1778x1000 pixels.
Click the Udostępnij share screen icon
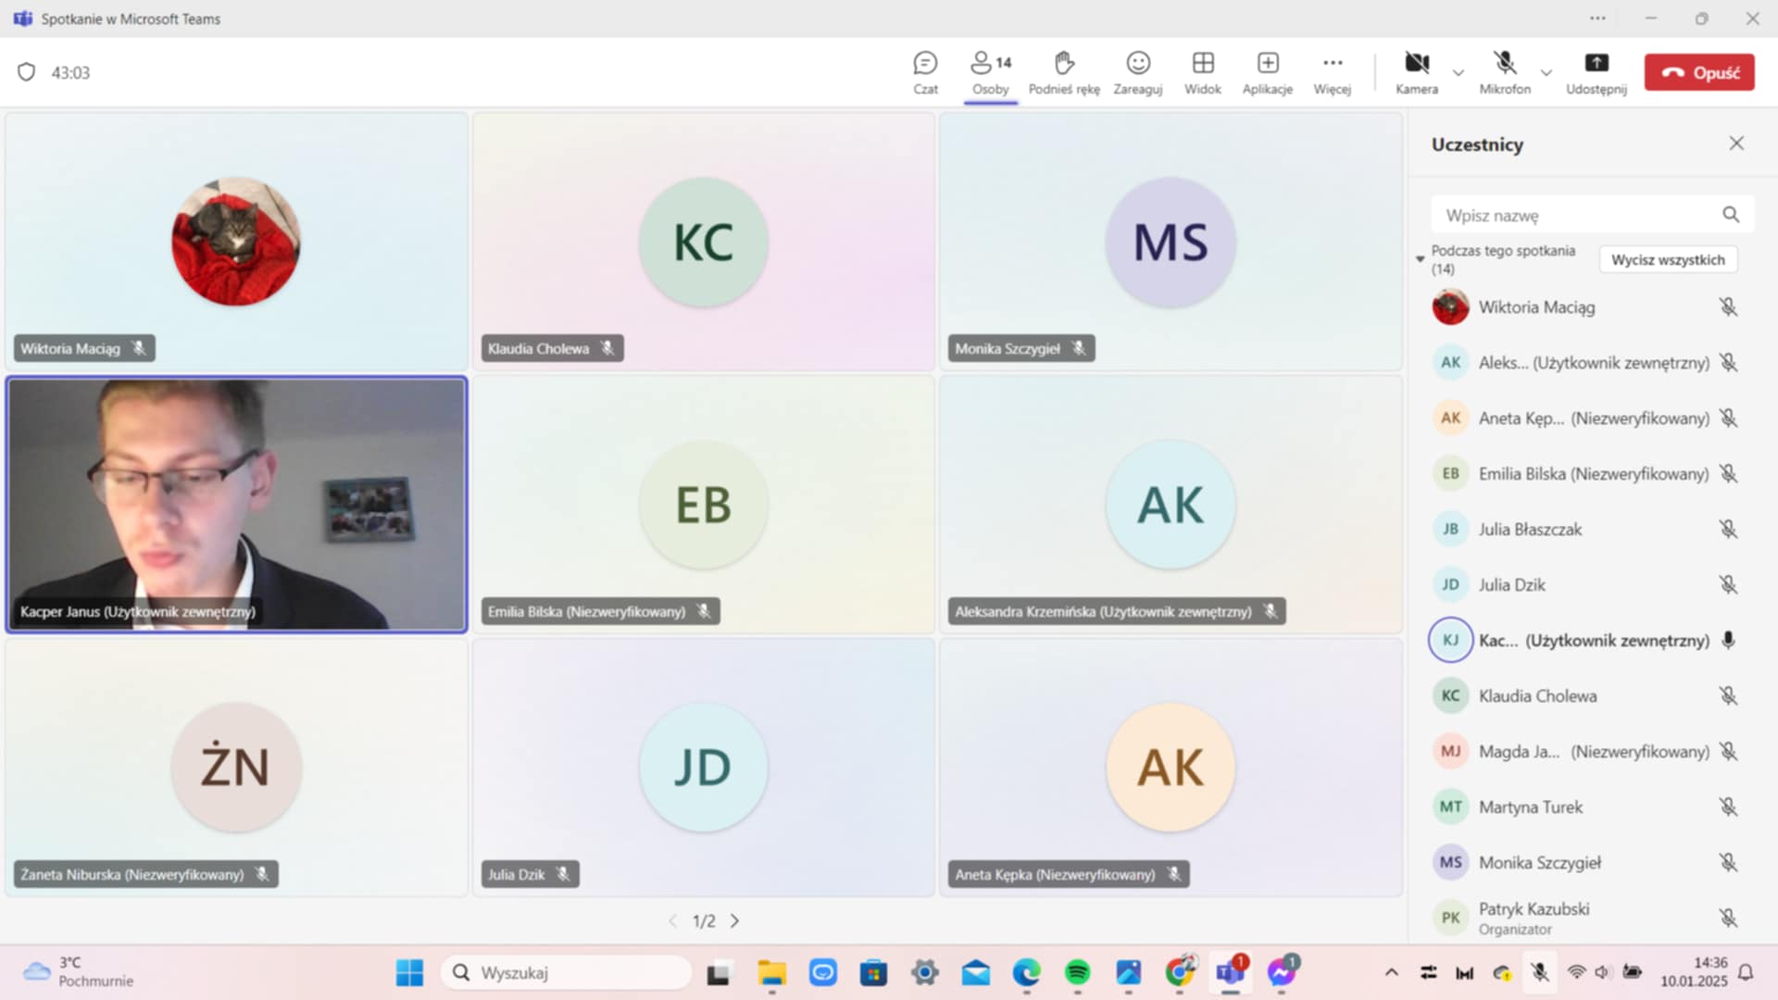coord(1596,63)
